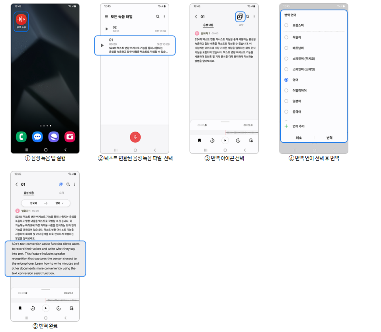Tap home button on step 1 navigation bar
Image resolution: width=381 pixels, height=332 pixels.
(46, 150)
